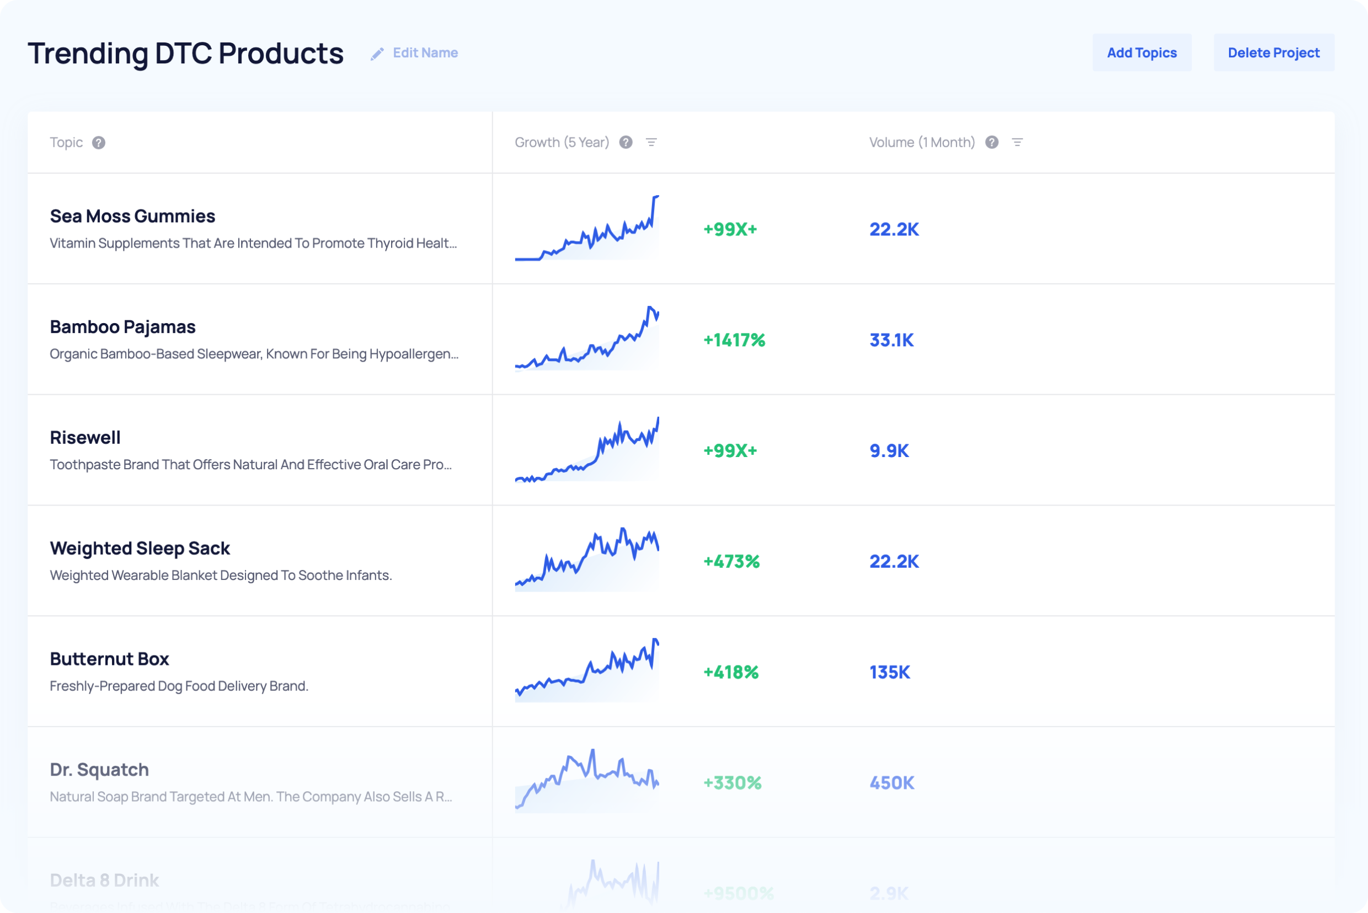1368x913 pixels.
Task: Open the Sea Moss Gummies topic
Action: coord(132,216)
